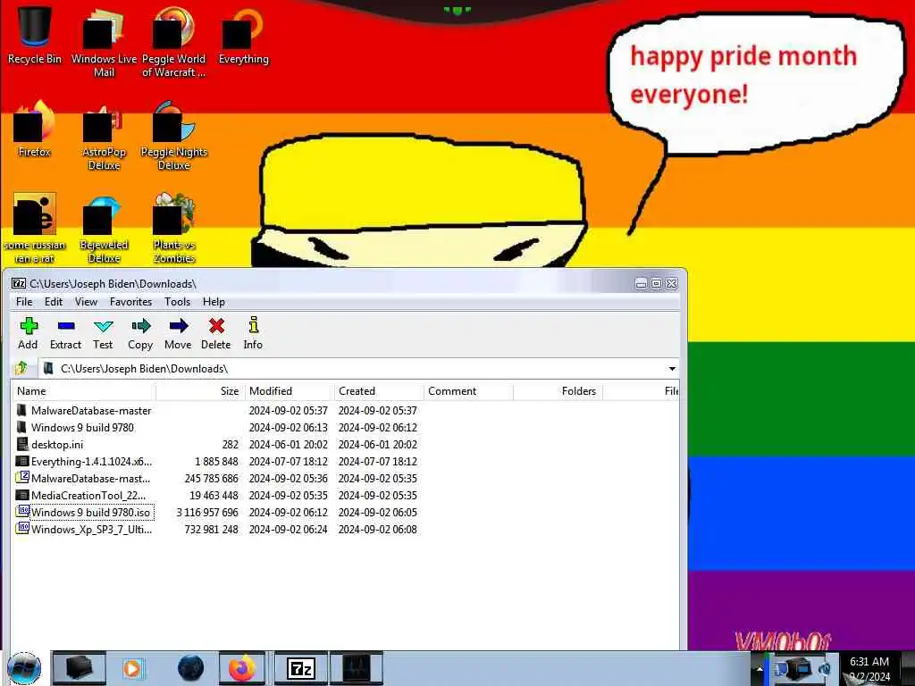The height and width of the screenshot is (686, 915).
Task: Select the Everything desktop icon
Action: point(243,35)
